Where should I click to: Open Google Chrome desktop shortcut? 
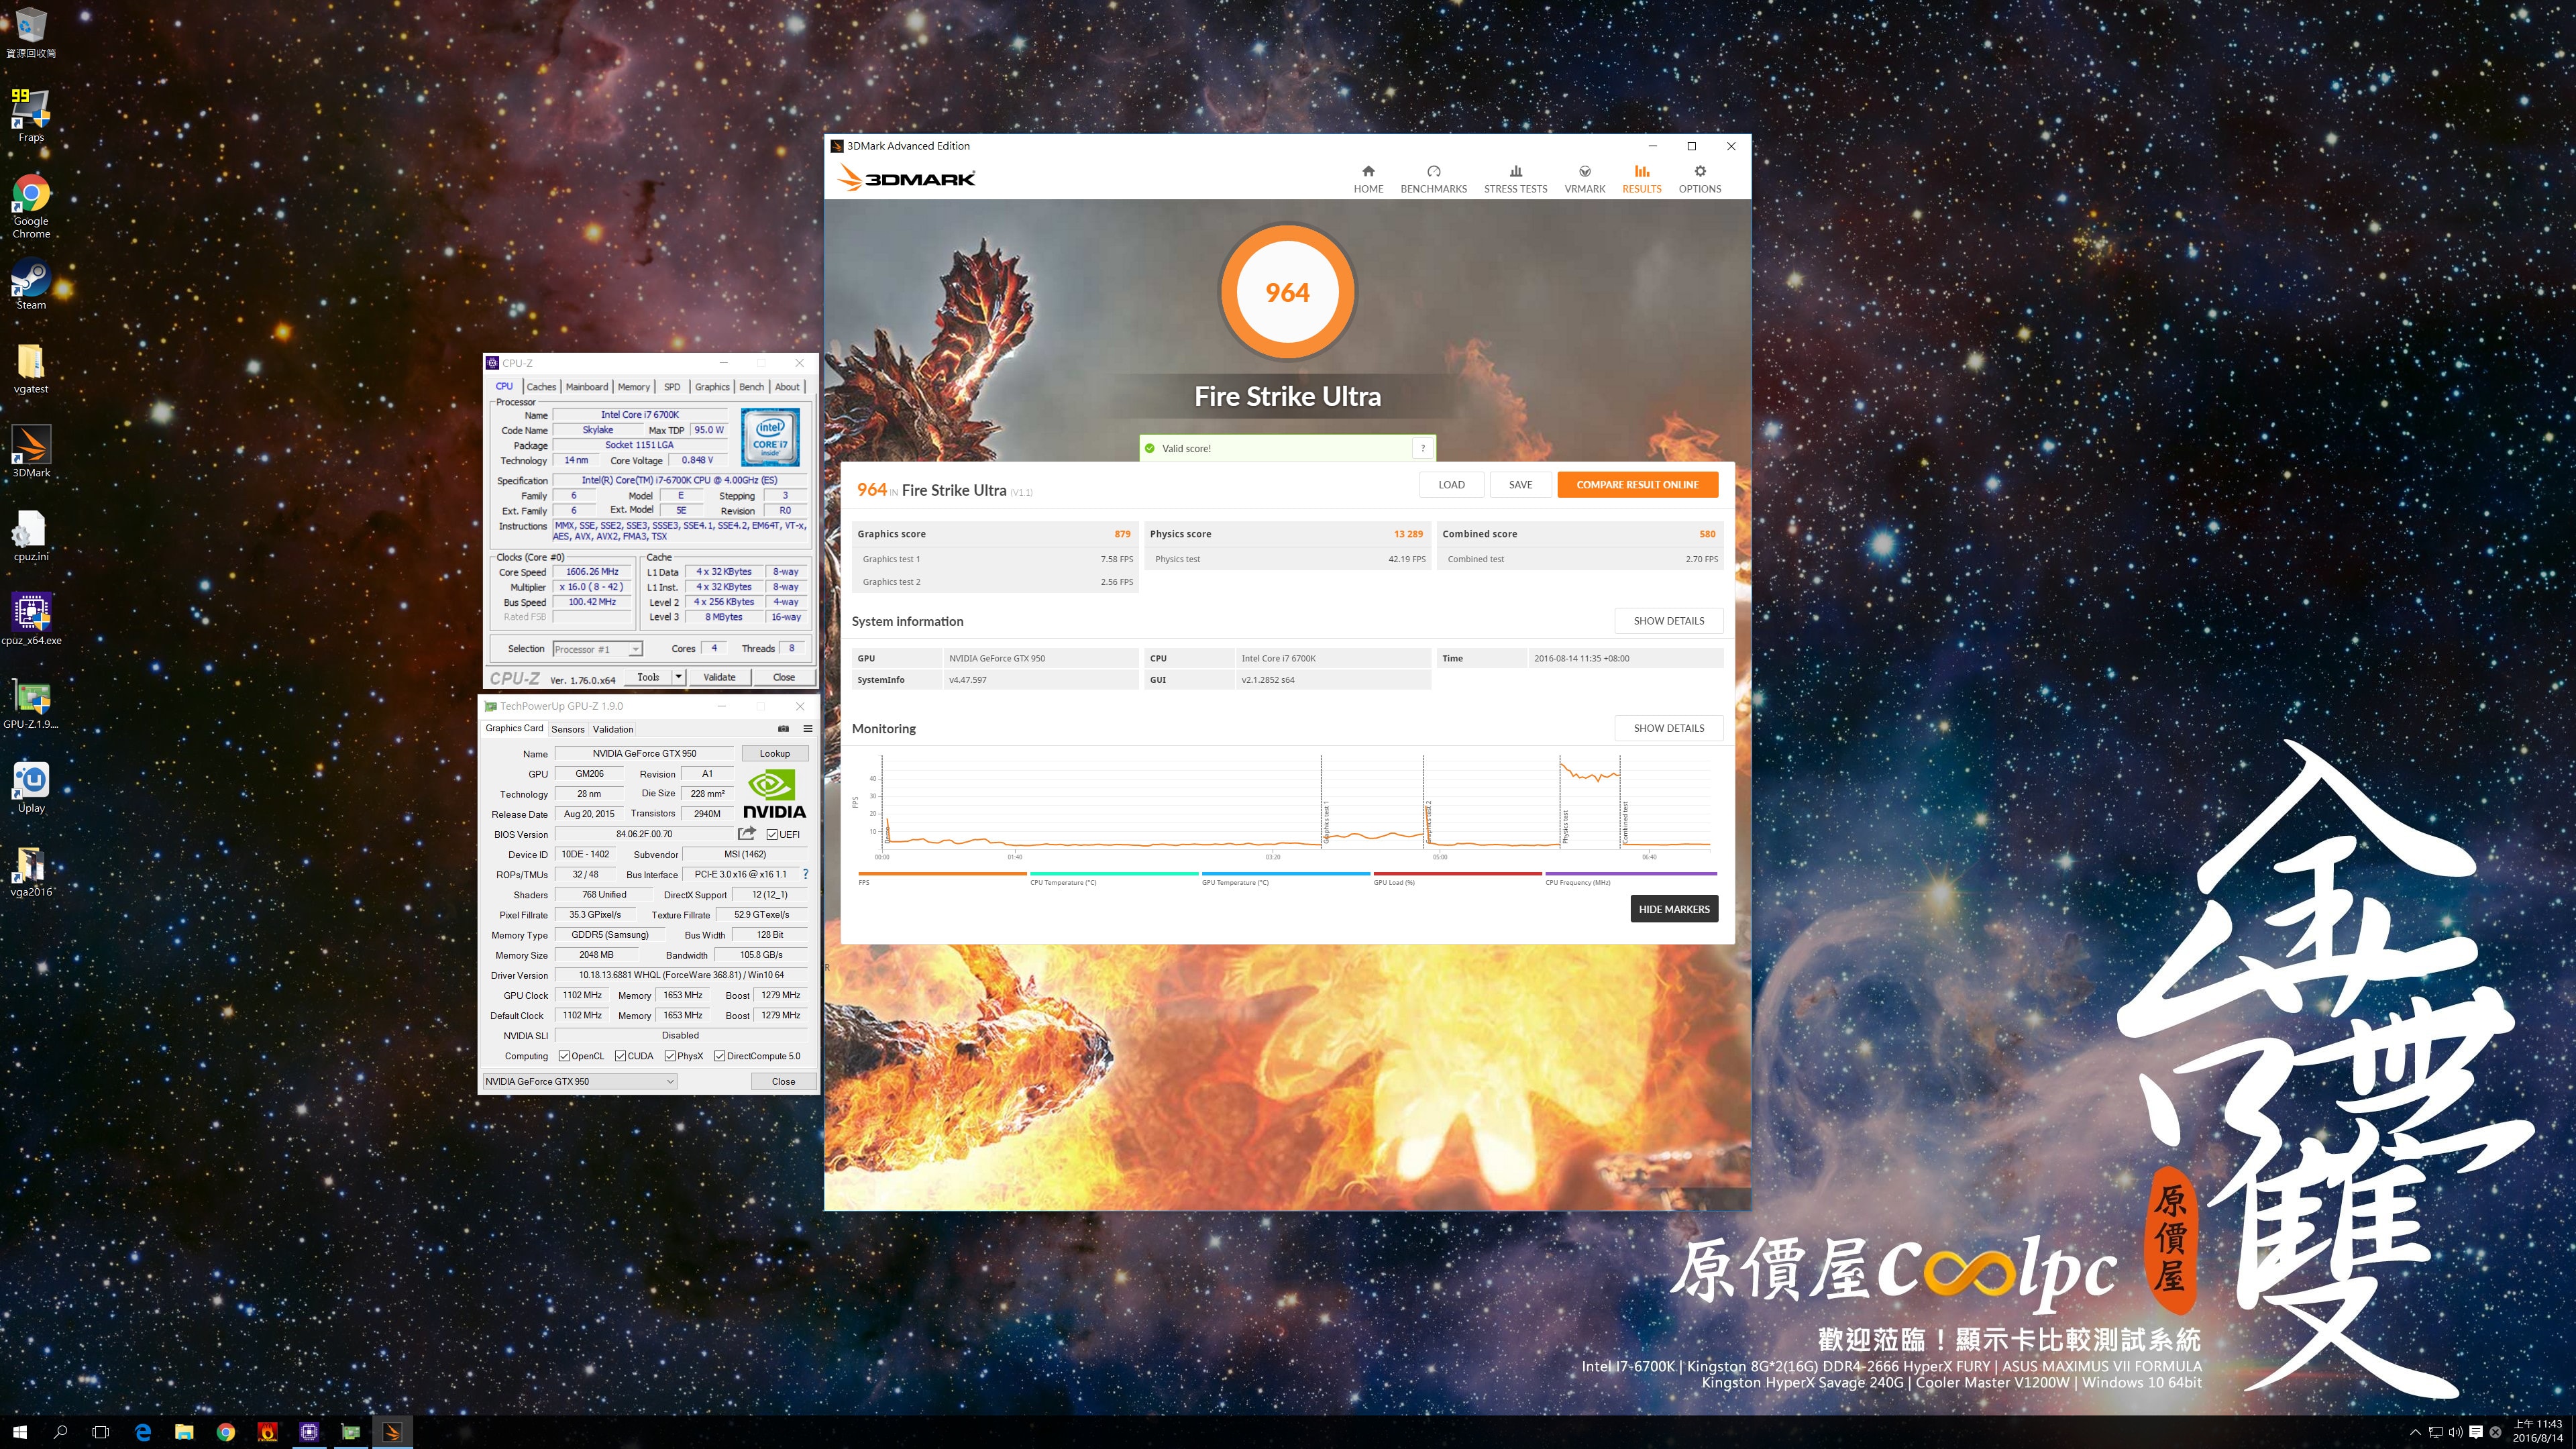point(31,206)
